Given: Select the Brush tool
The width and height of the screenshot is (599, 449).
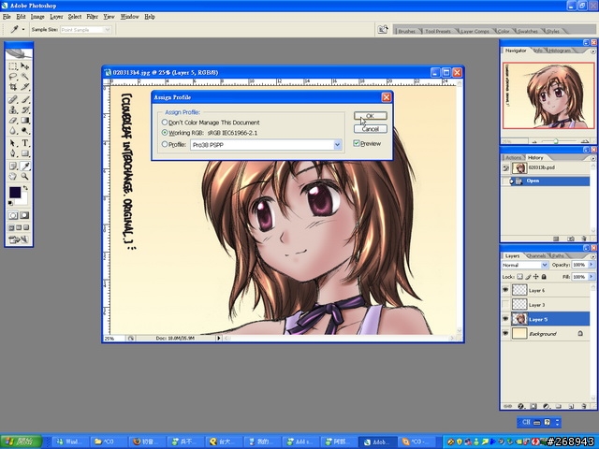Looking at the screenshot, I should 25,100.
